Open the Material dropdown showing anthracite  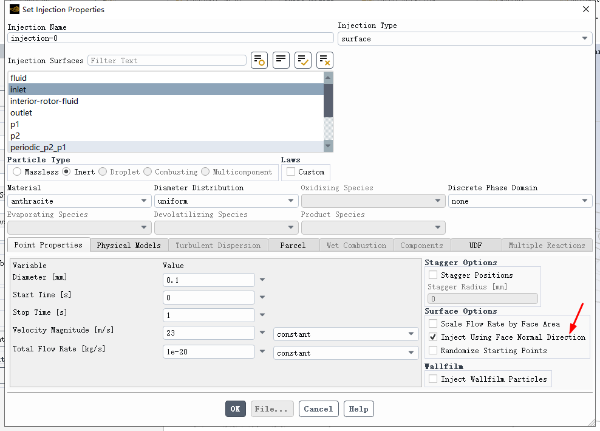[78, 201]
